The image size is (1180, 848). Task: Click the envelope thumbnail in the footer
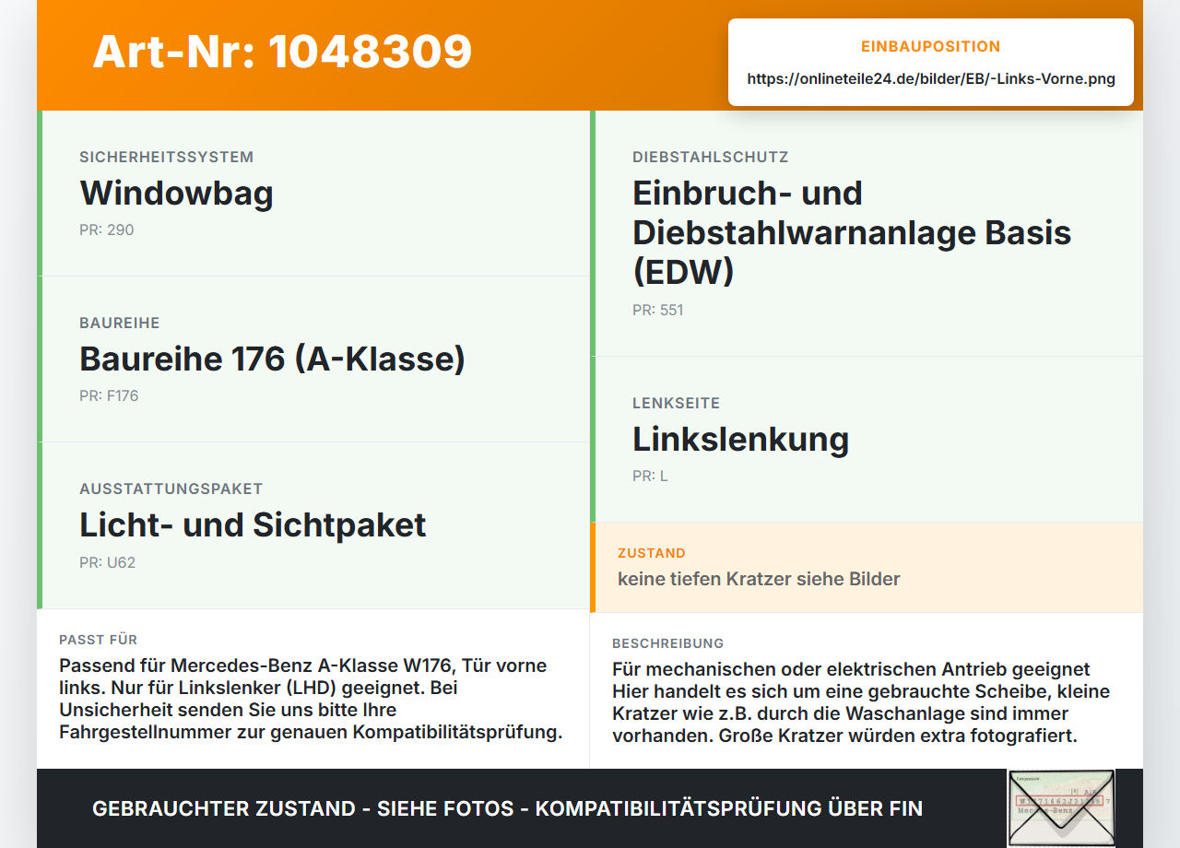1061,808
